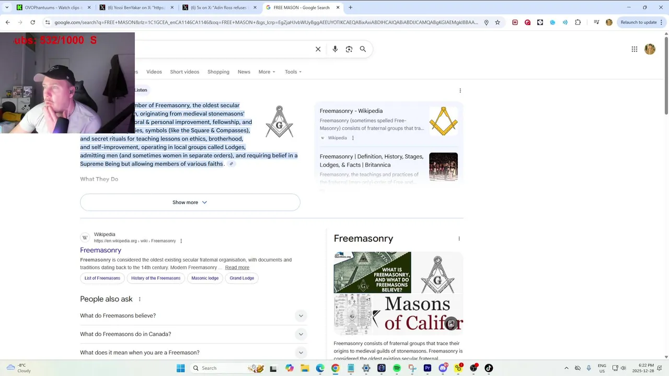Open File Explorer from the taskbar
The image size is (669, 376).
tap(305, 368)
